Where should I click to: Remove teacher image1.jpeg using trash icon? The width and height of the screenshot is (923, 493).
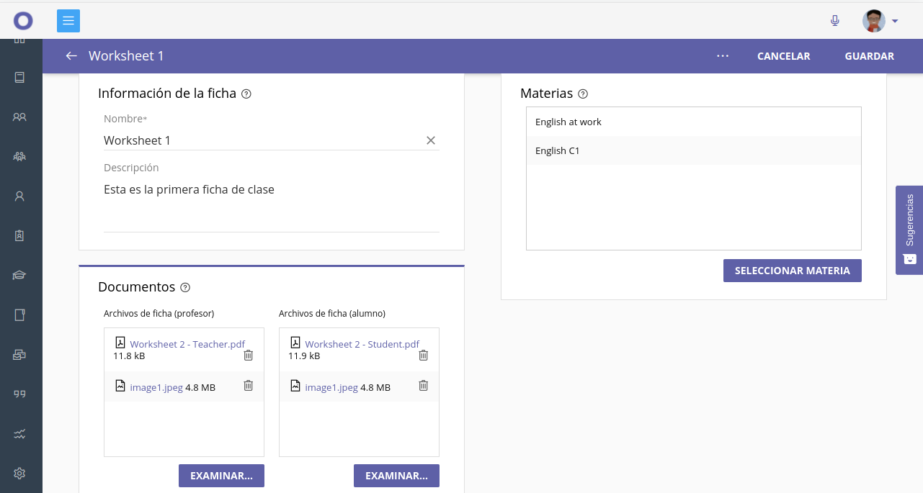coord(249,386)
